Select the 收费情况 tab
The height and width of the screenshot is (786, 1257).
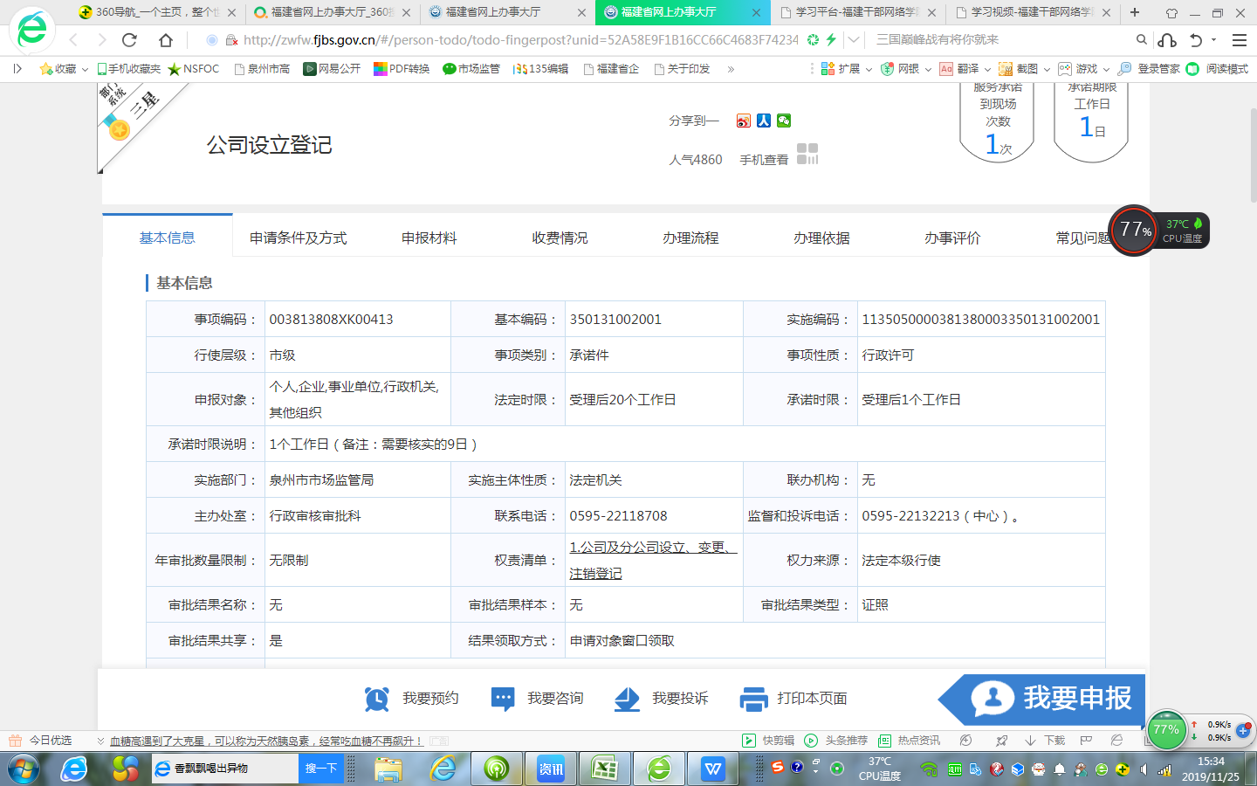click(560, 238)
